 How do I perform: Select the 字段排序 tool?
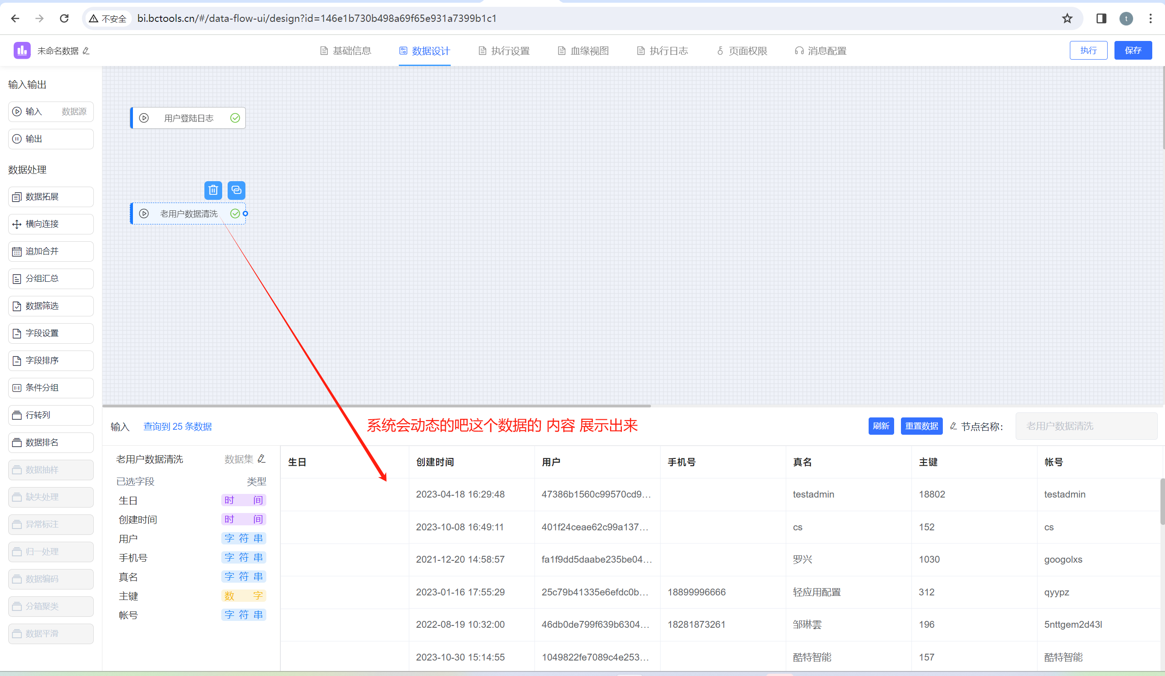(51, 360)
